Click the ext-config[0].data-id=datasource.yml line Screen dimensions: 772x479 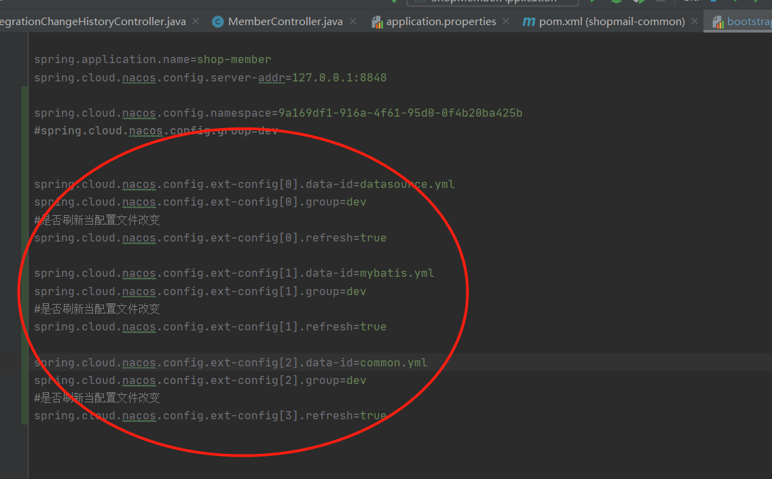pyautogui.click(x=244, y=185)
